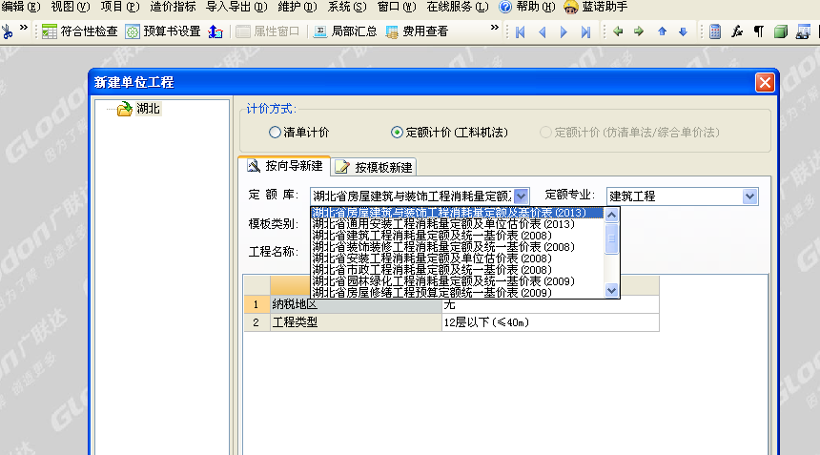This screenshot has width=820, height=455.
Task: Click the green right arrow icon
Action: click(x=639, y=31)
